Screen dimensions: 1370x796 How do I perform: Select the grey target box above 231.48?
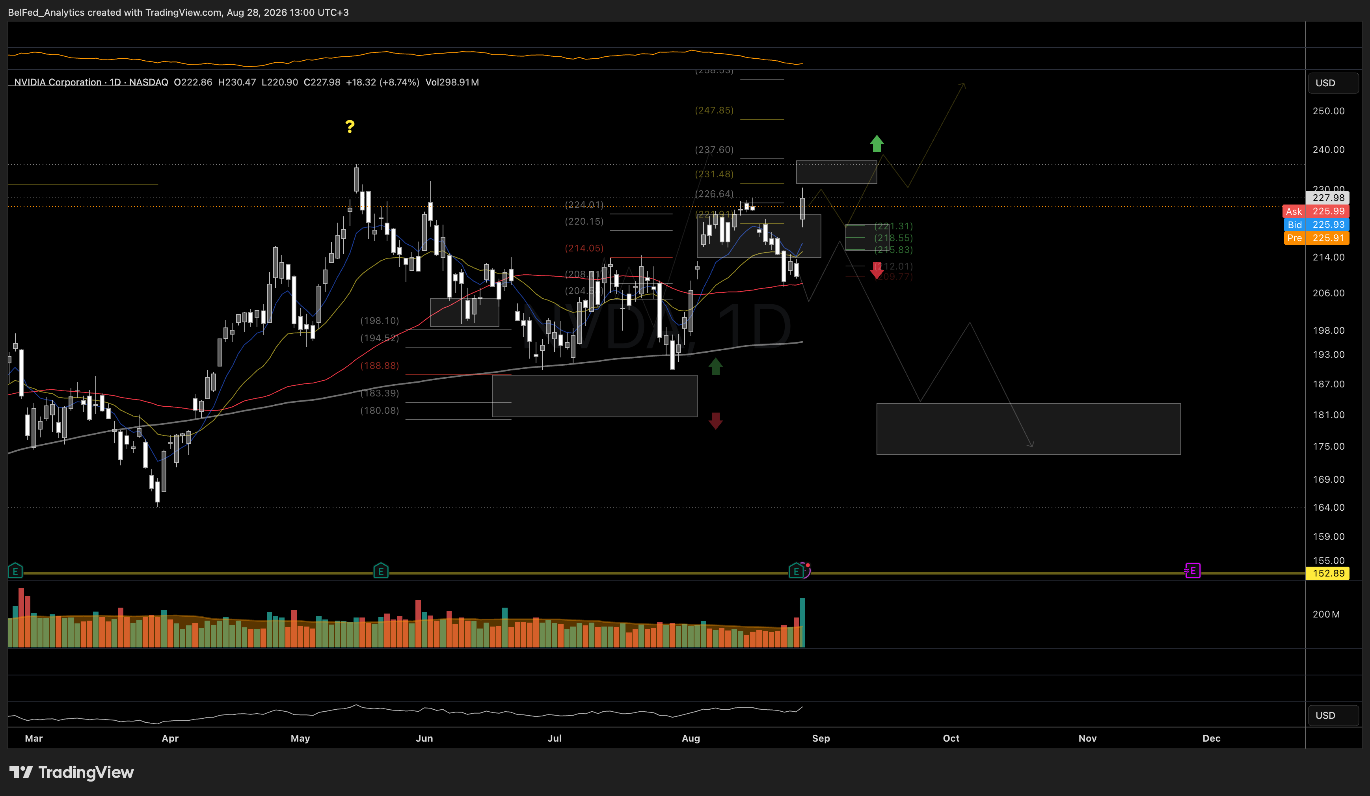pyautogui.click(x=836, y=172)
